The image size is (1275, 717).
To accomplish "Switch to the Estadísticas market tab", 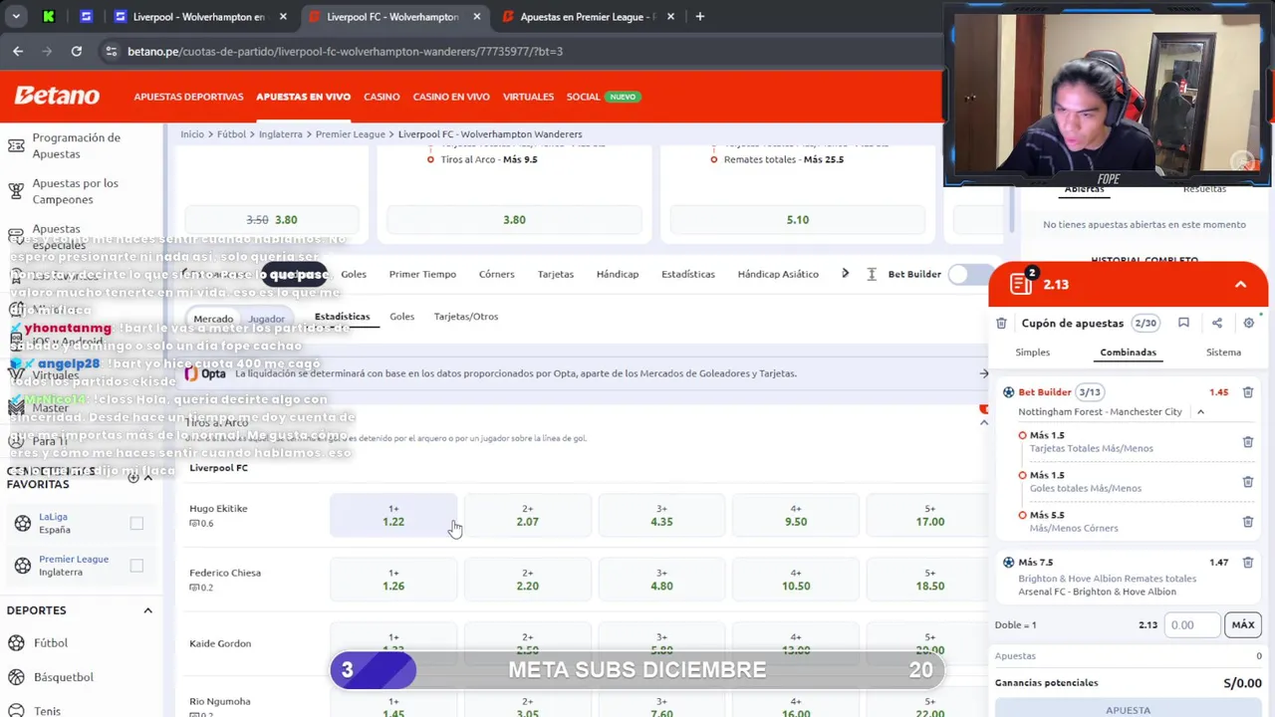I will (x=688, y=274).
